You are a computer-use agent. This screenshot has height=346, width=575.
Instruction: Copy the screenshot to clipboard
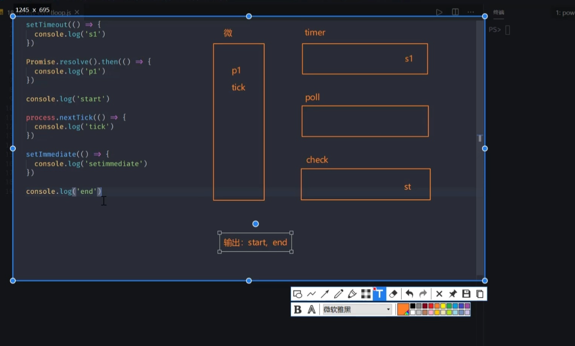click(x=480, y=294)
